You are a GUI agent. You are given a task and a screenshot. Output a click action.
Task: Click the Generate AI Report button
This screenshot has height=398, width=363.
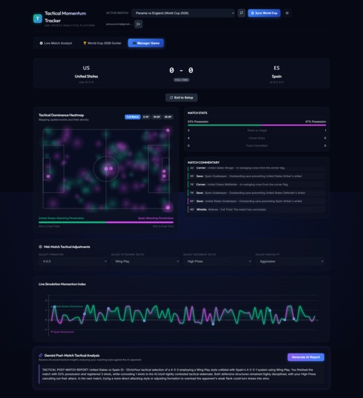[305, 357]
